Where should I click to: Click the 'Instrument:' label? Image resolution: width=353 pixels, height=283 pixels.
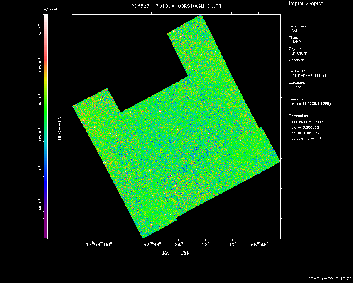tap(298, 26)
